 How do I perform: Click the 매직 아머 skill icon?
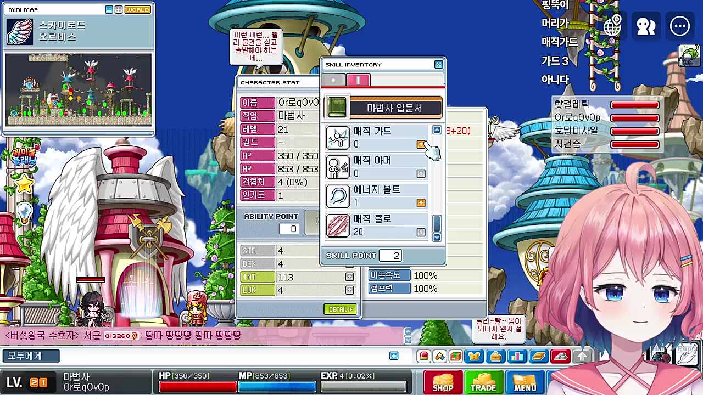338,167
